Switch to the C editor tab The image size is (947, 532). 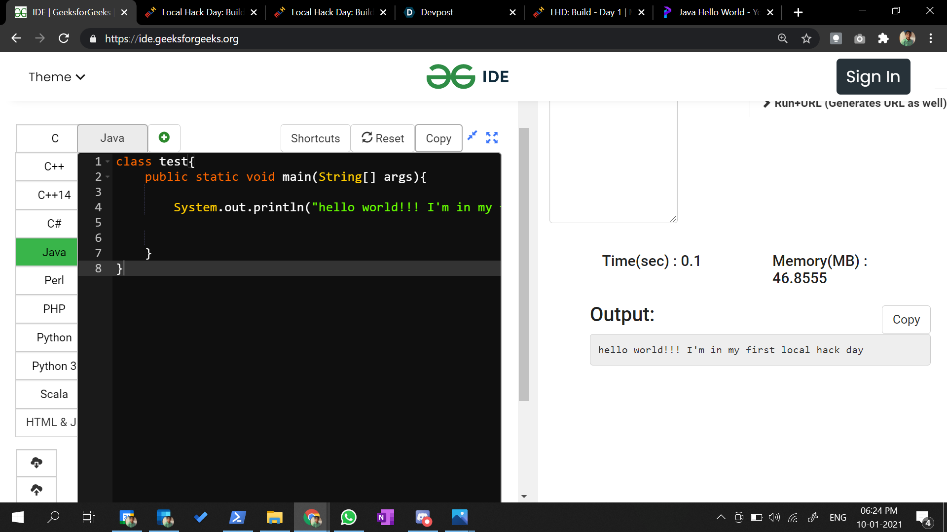pos(55,138)
